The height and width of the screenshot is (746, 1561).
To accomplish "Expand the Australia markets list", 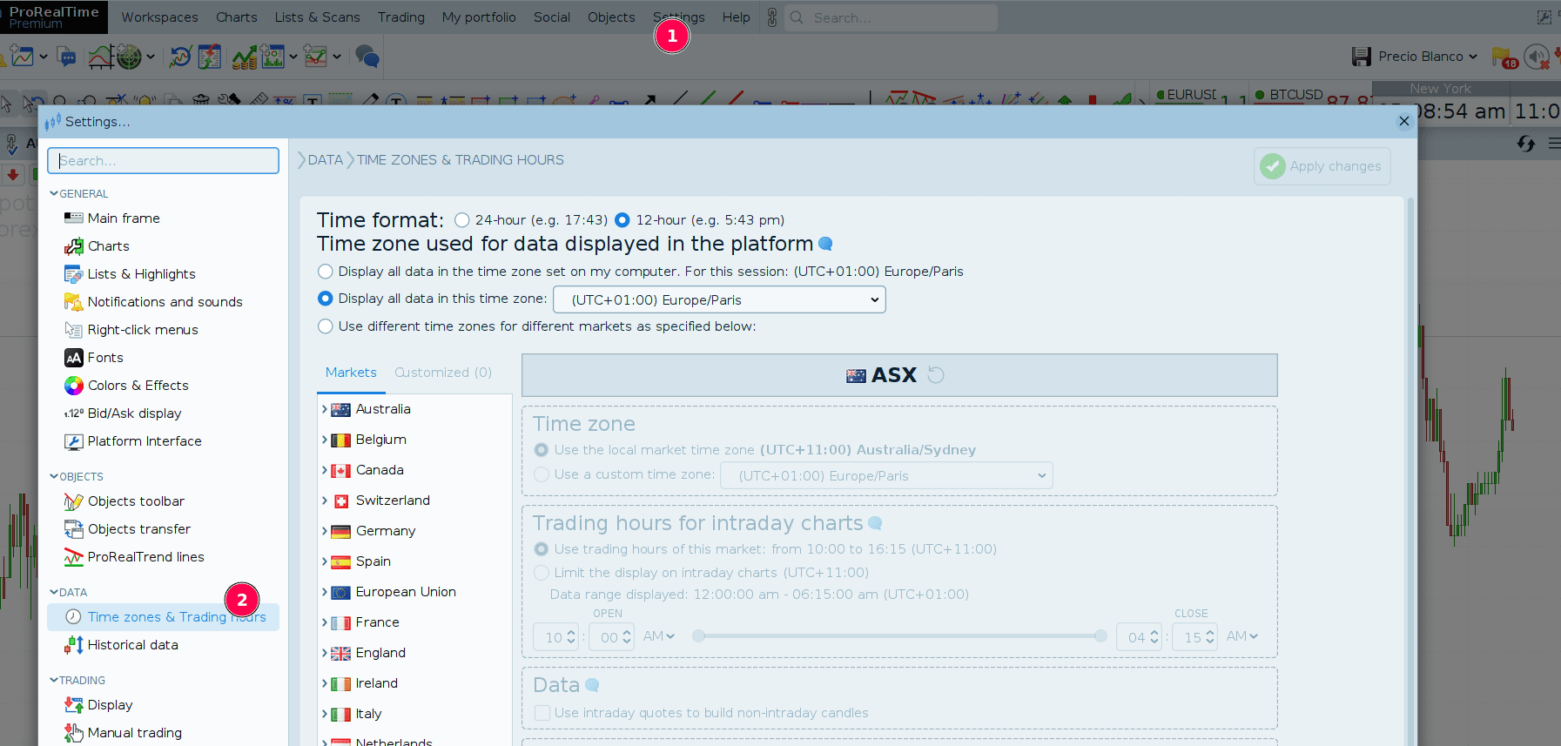I will click(x=325, y=409).
